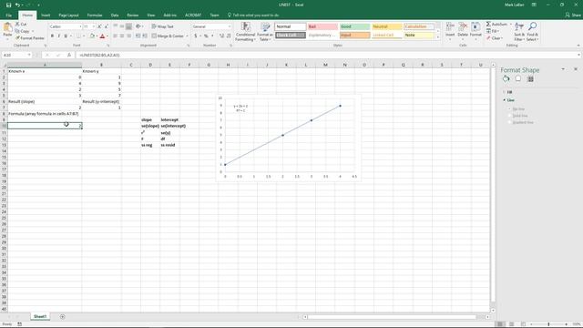
Task: Switch to the Insert ribbon tab
Action: coord(46,15)
